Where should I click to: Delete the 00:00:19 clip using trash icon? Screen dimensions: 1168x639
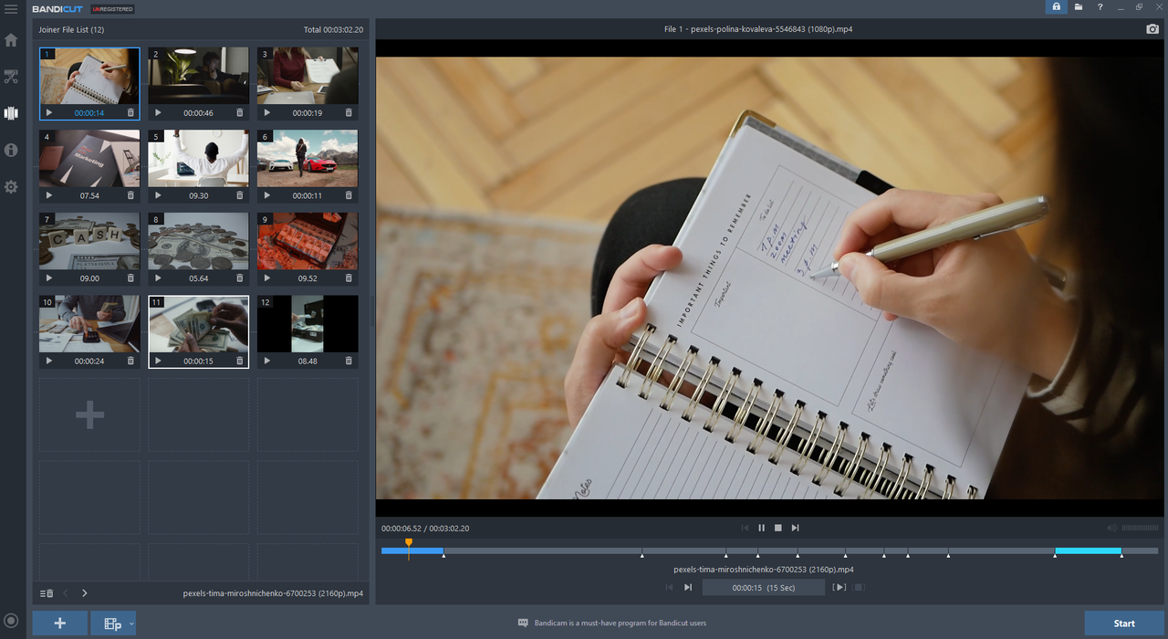click(x=349, y=113)
